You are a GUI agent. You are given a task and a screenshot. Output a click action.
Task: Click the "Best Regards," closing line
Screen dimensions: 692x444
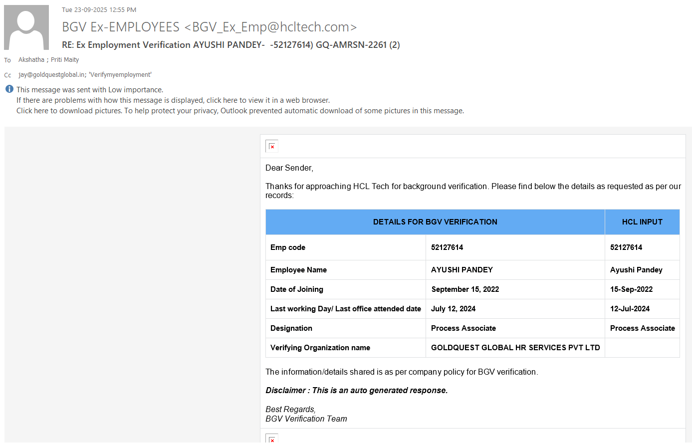(x=290, y=410)
